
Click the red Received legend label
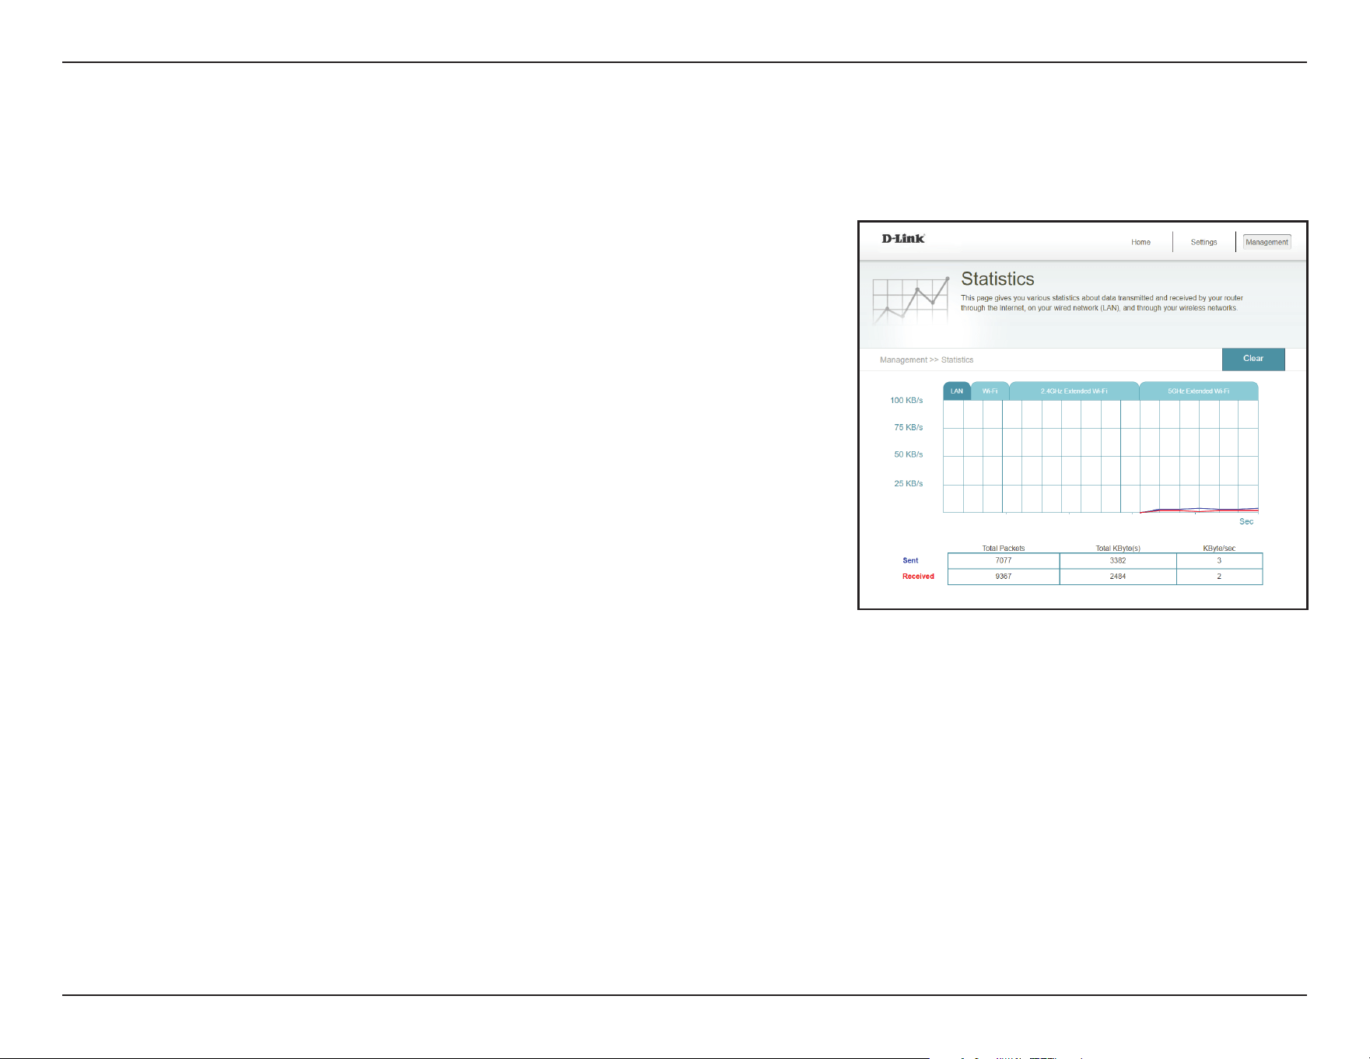click(918, 577)
